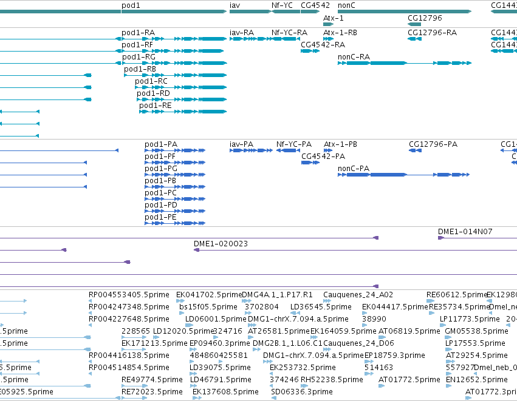Click transcript pod1-RF label
Viewport: 517px width, 401px height.
[x=137, y=45]
